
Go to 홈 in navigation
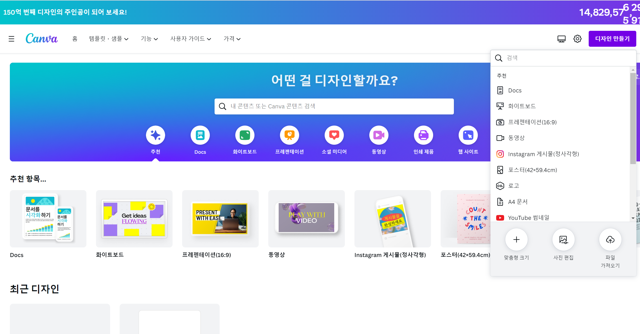(75, 39)
